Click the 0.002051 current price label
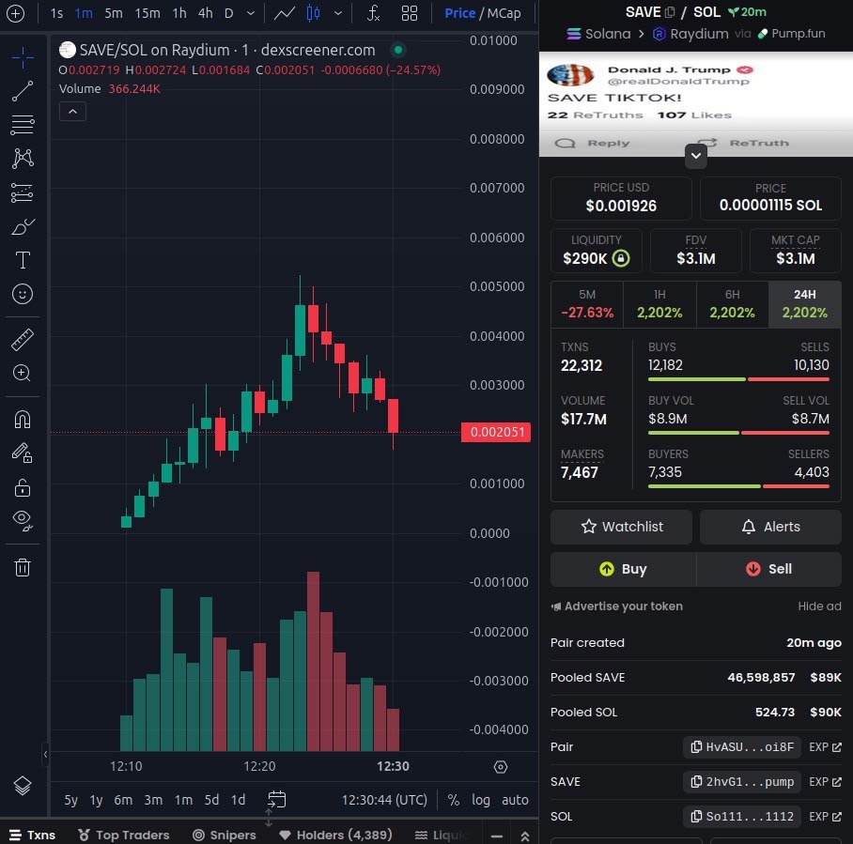Image resolution: width=853 pixels, height=844 pixels. (x=496, y=433)
